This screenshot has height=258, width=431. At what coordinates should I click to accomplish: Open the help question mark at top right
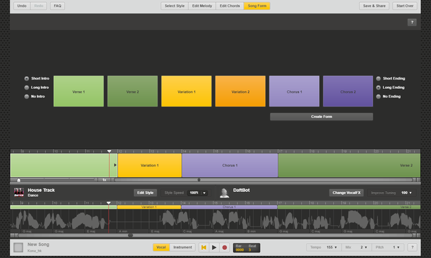tap(411, 22)
